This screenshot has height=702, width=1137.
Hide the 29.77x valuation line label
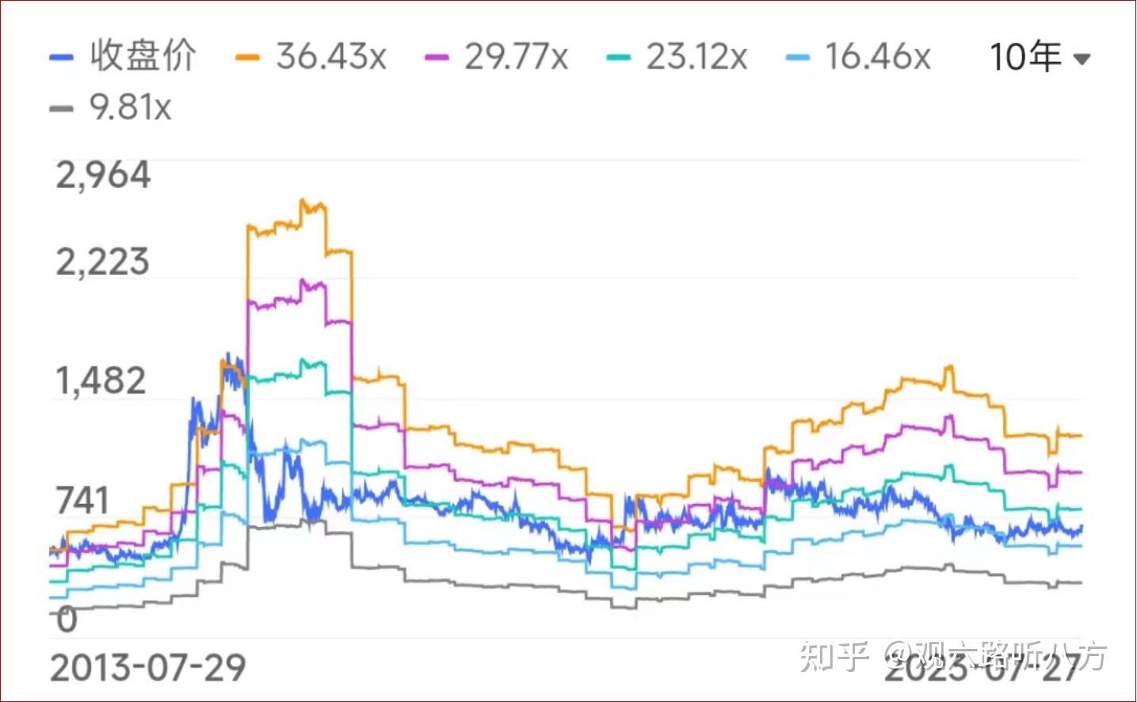coord(516,56)
